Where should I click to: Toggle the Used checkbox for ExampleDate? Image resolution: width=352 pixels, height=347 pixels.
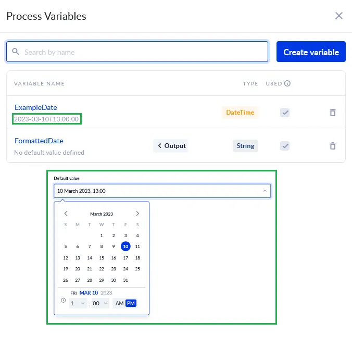(x=285, y=113)
